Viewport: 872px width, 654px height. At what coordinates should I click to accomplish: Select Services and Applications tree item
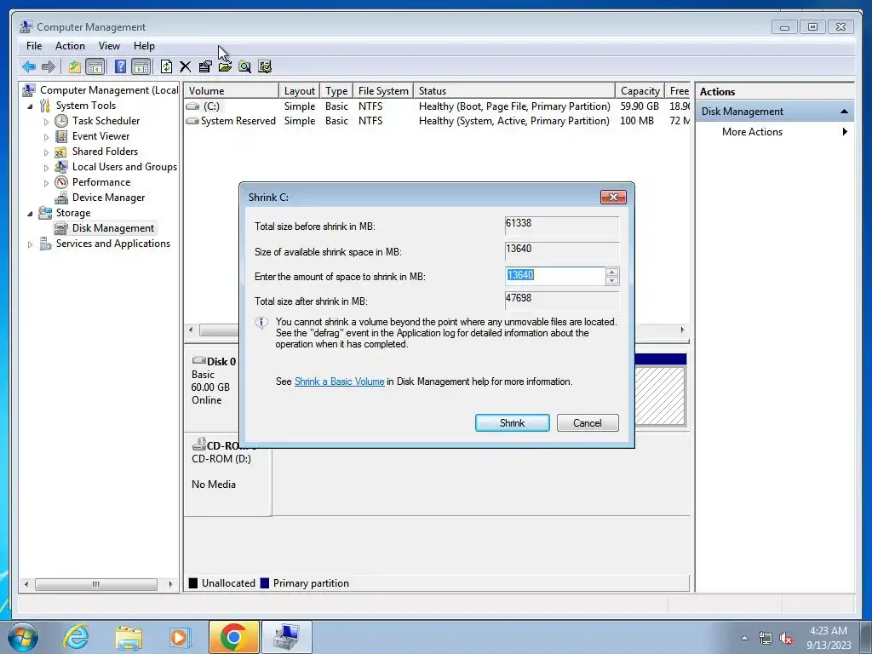click(x=113, y=243)
